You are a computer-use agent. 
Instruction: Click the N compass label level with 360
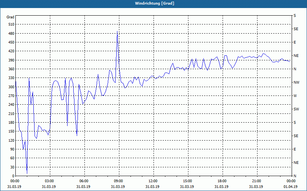295,69
